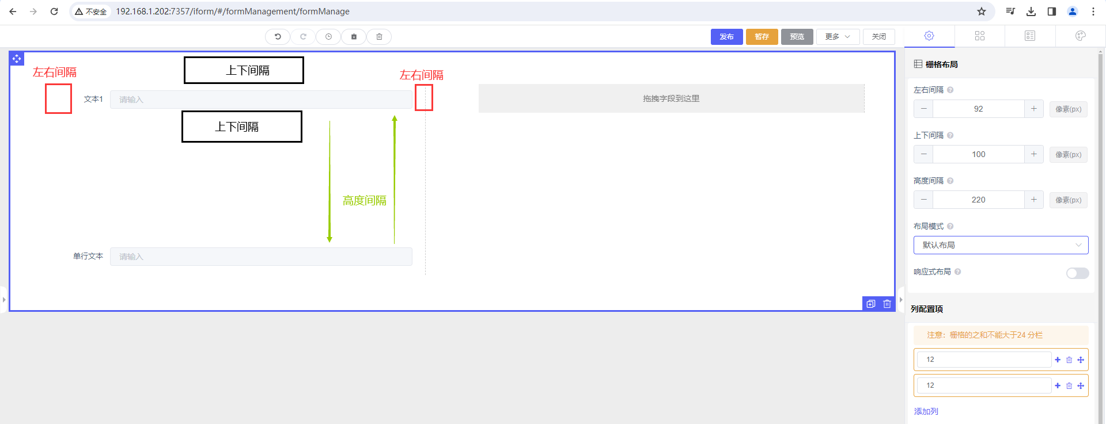Collapse the right properties panel with the arrow
Image resolution: width=1106 pixels, height=424 pixels.
point(901,300)
